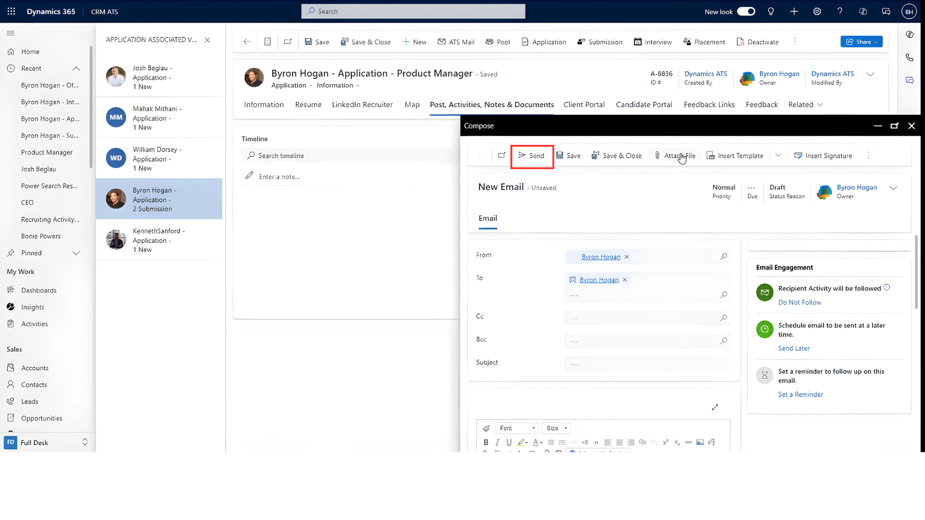Toggle Underline formatting in the editor
The width and height of the screenshot is (925, 520).
(509, 442)
